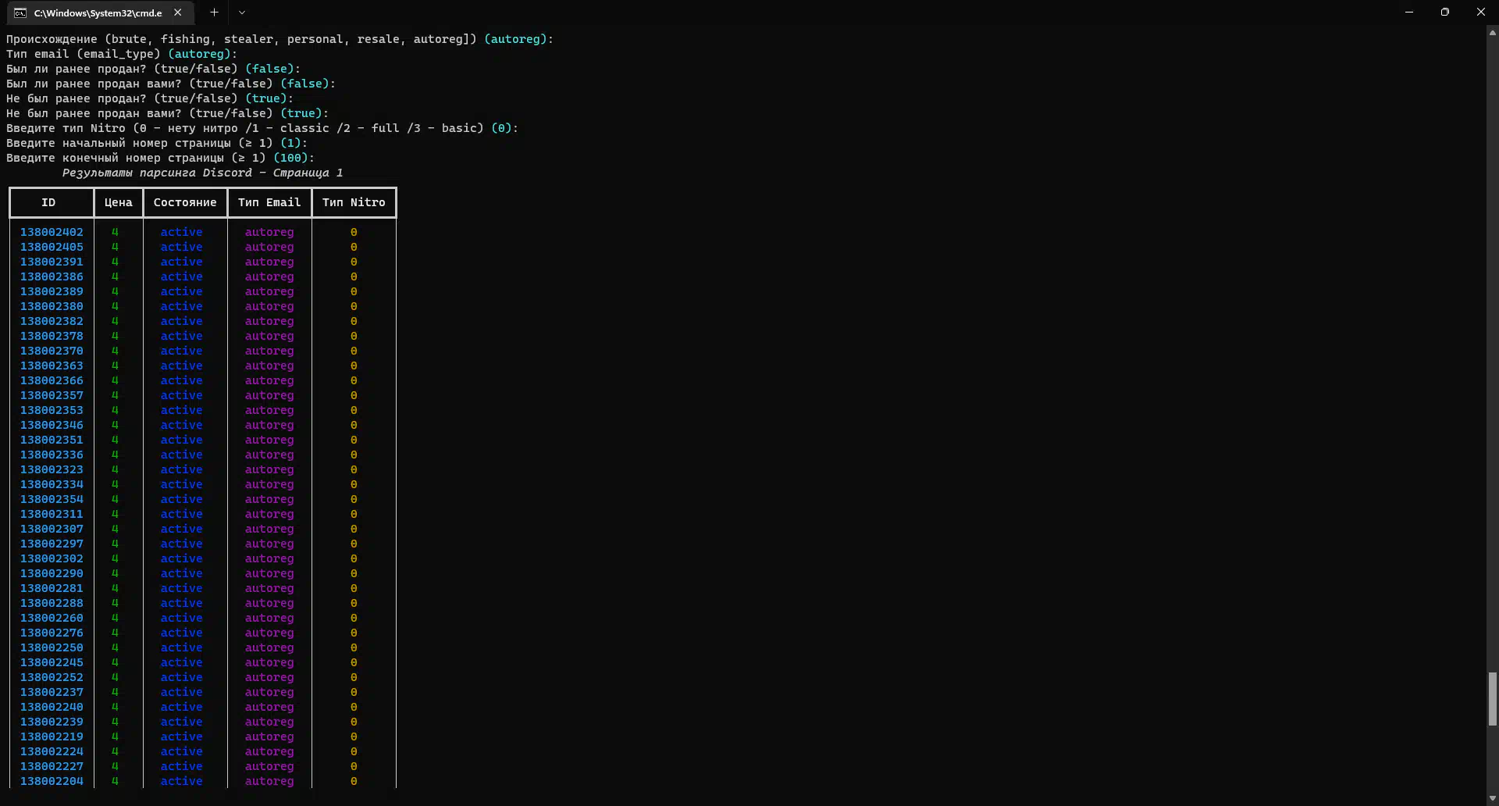The height and width of the screenshot is (806, 1499).
Task: Click ID 138002402
Action: click(x=52, y=232)
